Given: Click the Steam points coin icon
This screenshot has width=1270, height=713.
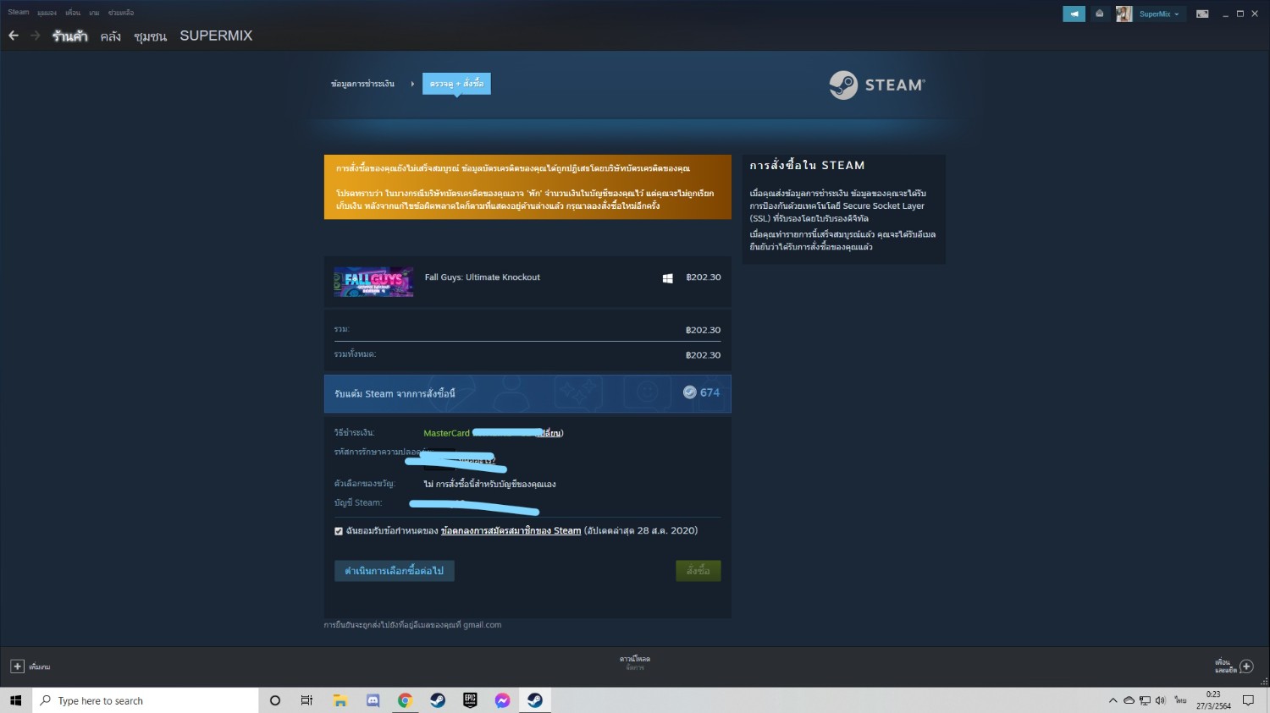Looking at the screenshot, I should (x=689, y=392).
